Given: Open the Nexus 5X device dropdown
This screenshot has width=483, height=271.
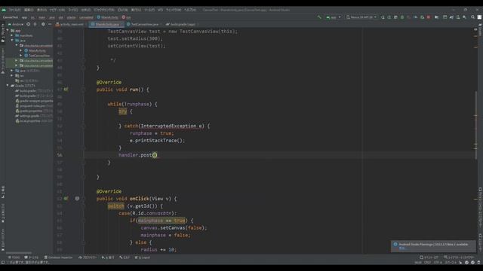Looking at the screenshot, I should (x=361, y=17).
